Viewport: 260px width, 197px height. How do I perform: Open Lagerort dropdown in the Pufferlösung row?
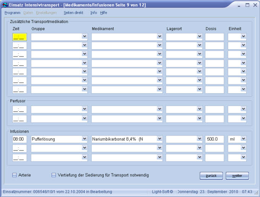pyautogui.click(x=200, y=139)
